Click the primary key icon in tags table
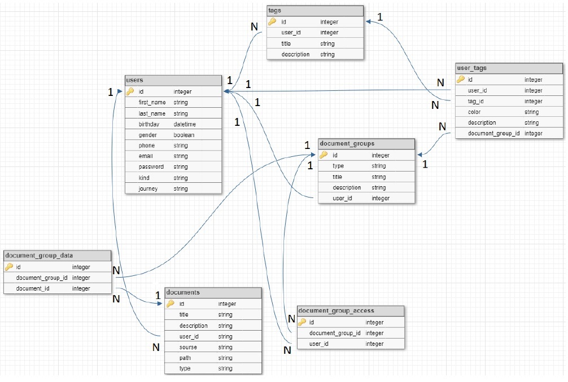Viewport: 568px width, 382px height. pyautogui.click(x=272, y=22)
